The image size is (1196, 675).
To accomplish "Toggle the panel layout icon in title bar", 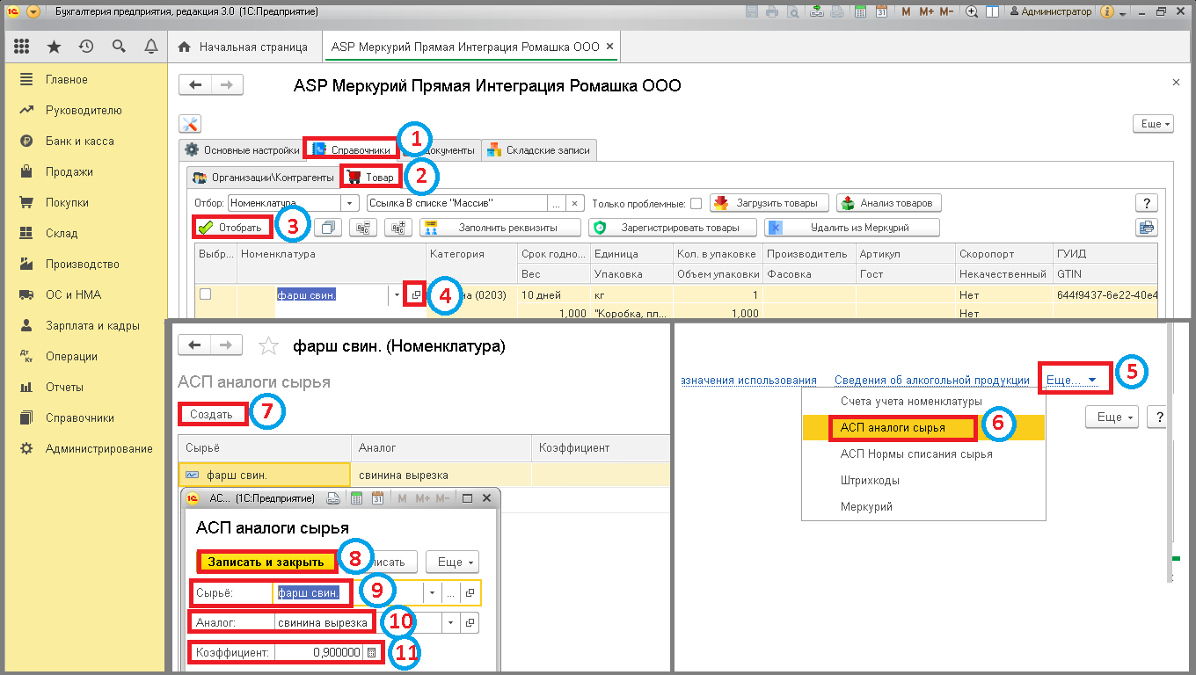I will pyautogui.click(x=992, y=12).
